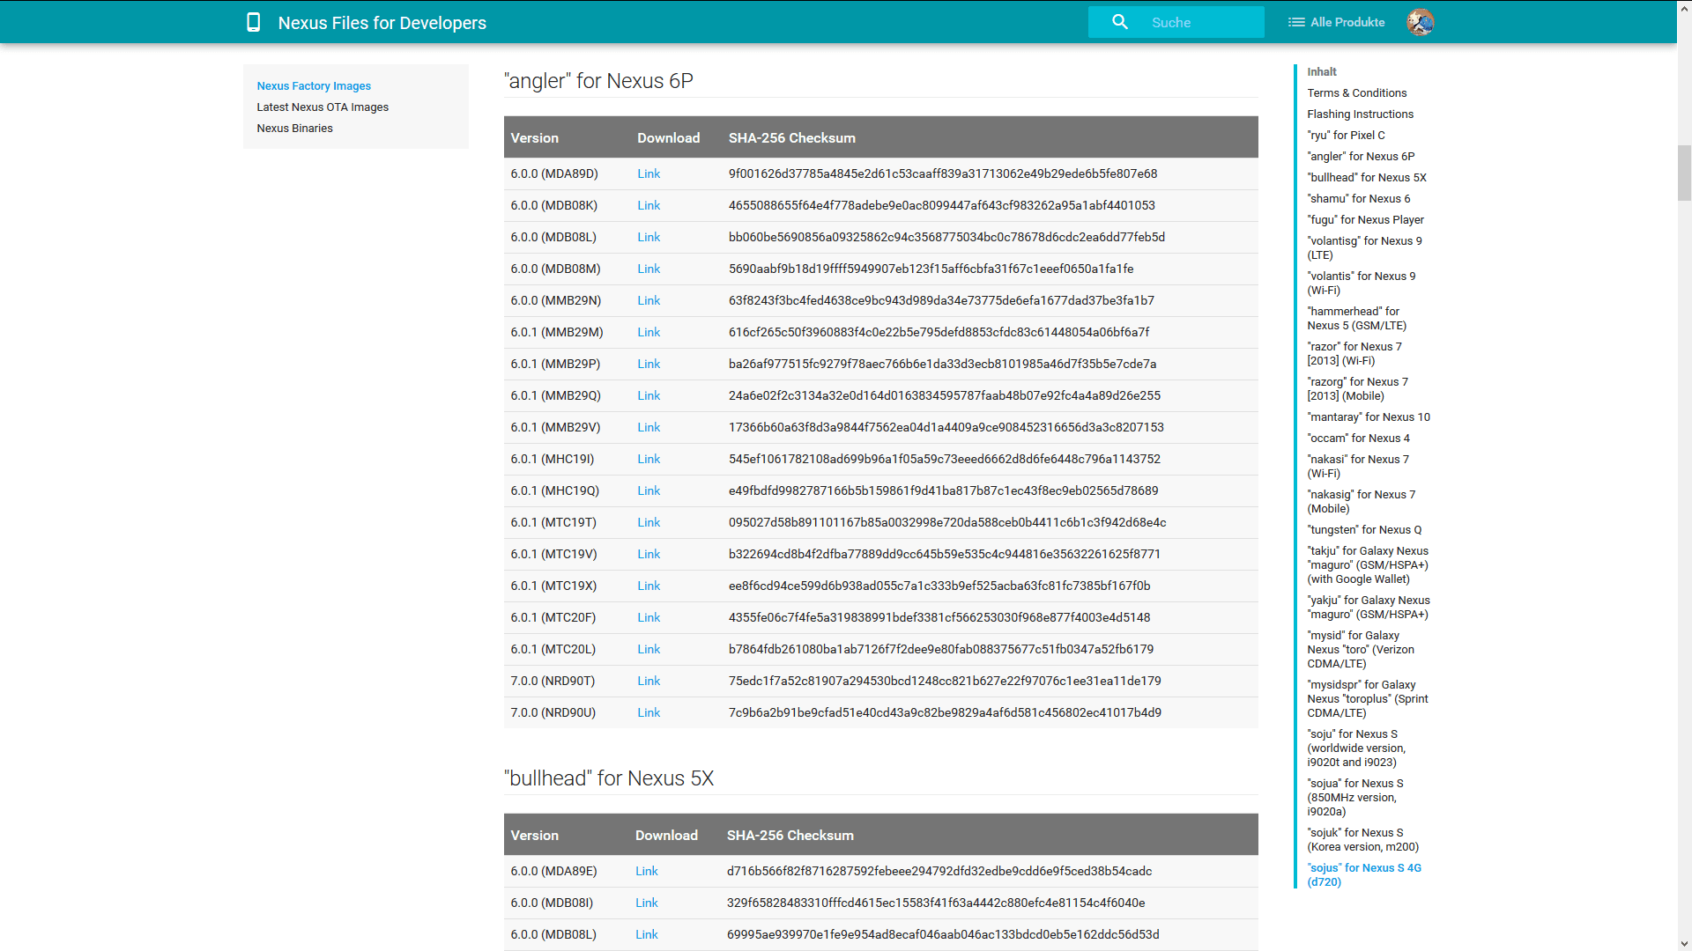Jump to "takju" for Galaxy Nexus

pyautogui.click(x=1368, y=565)
